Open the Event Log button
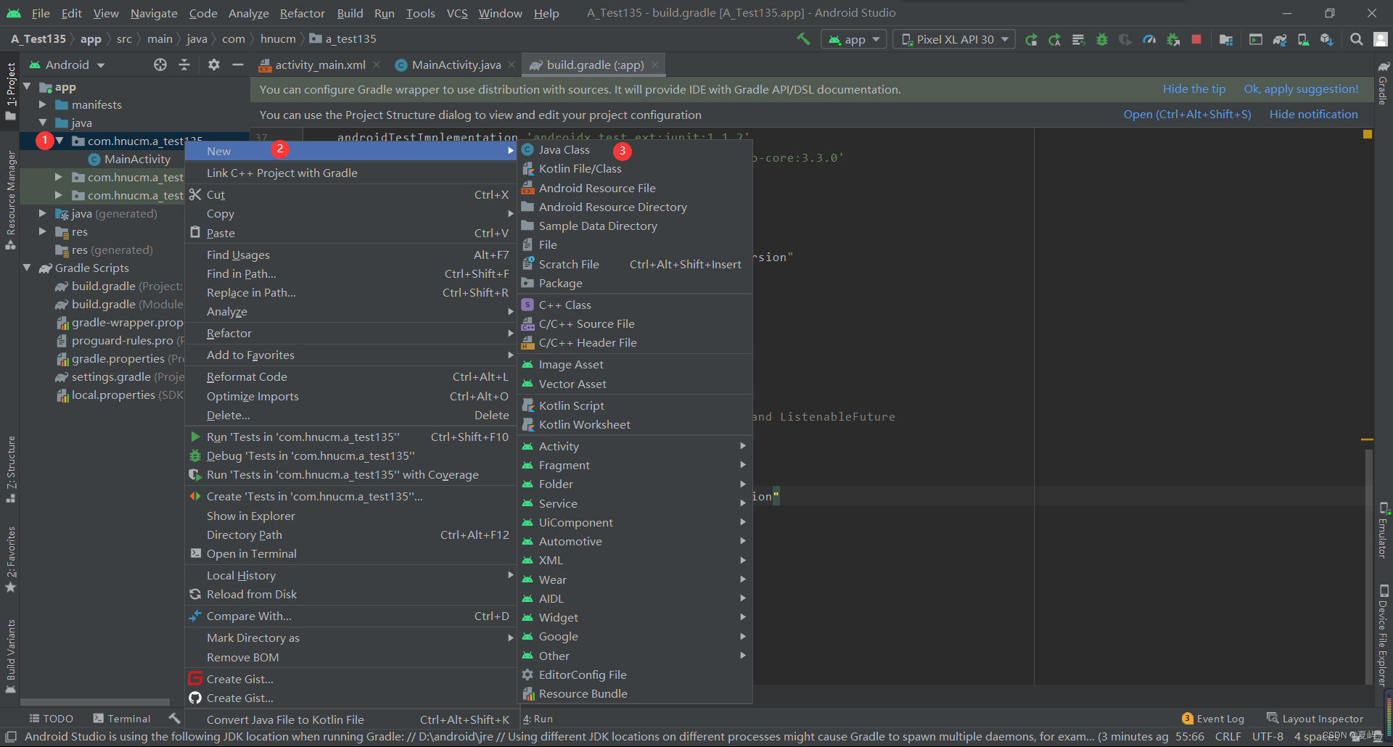 click(x=1213, y=718)
